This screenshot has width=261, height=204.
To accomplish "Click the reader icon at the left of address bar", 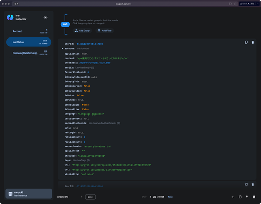I will pyautogui.click(x=15, y=4).
